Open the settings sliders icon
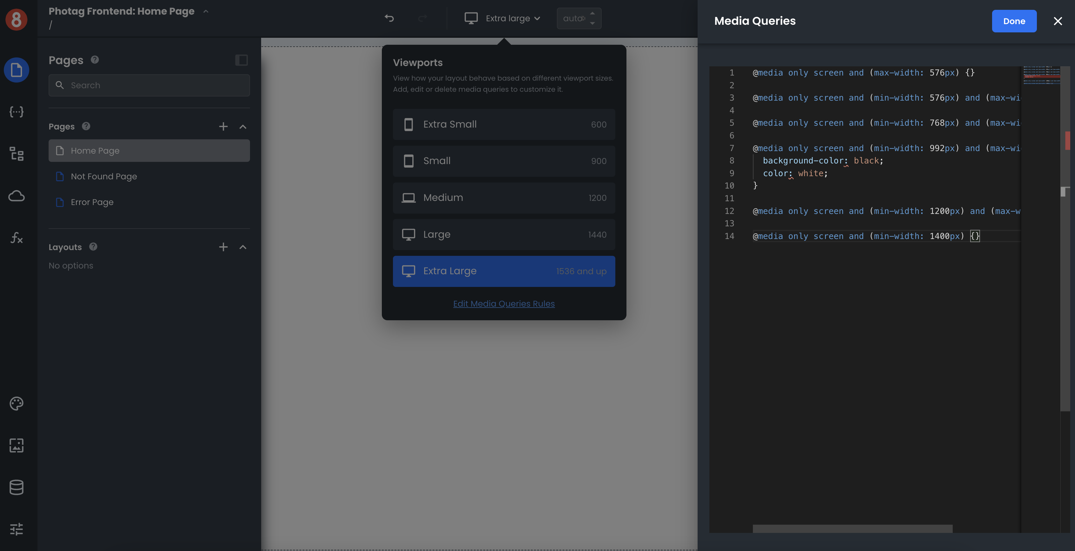Image resolution: width=1075 pixels, height=551 pixels. (16, 529)
